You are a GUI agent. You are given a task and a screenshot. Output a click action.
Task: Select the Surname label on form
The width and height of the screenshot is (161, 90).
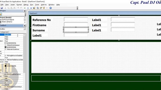(x=38, y=30)
